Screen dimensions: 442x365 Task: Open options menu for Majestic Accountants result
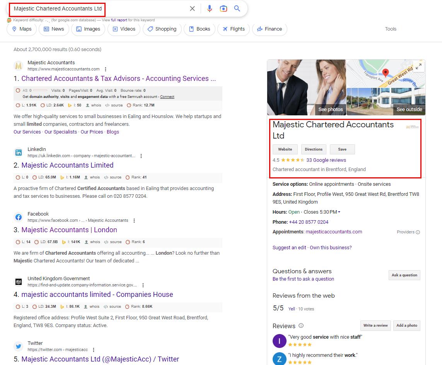pos(106,69)
